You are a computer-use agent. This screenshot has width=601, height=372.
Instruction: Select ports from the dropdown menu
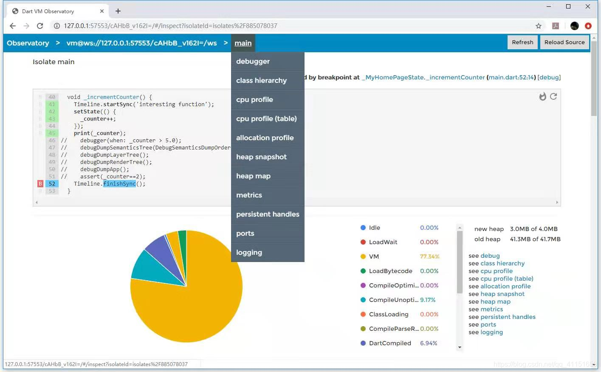coord(268,233)
